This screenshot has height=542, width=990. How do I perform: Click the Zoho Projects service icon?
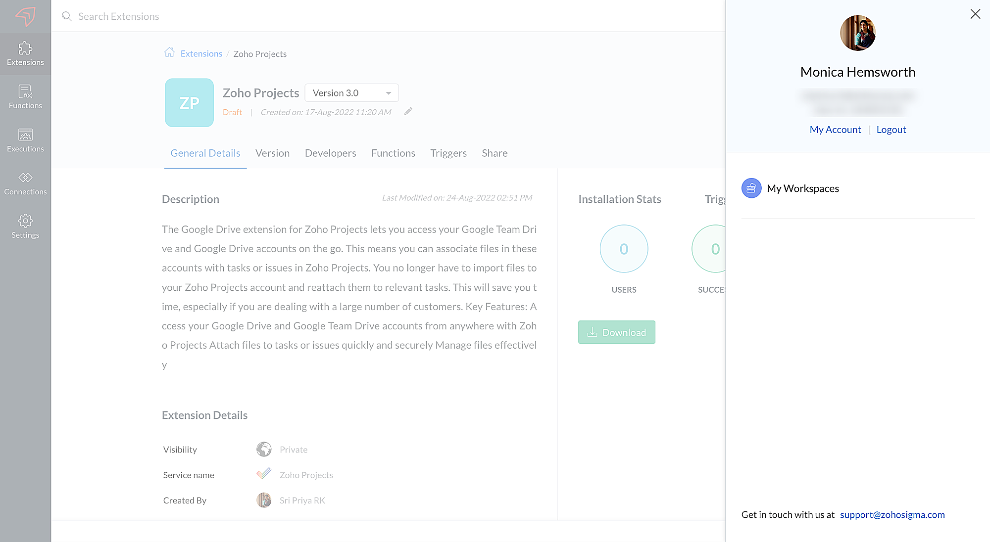click(263, 475)
